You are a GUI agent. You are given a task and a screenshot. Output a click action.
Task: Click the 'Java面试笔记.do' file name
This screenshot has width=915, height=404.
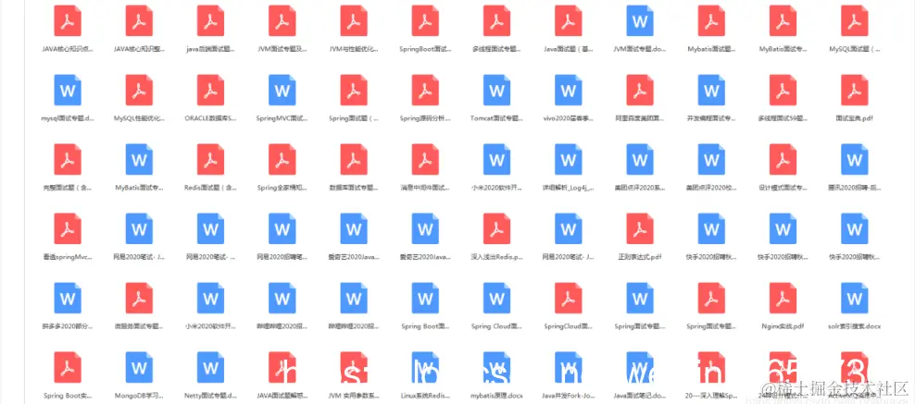[x=640, y=396]
